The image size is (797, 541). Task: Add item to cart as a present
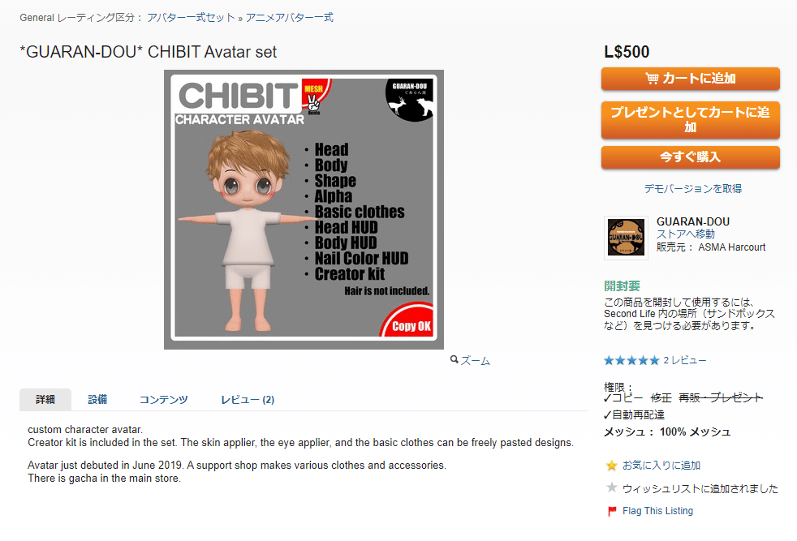pyautogui.click(x=690, y=120)
